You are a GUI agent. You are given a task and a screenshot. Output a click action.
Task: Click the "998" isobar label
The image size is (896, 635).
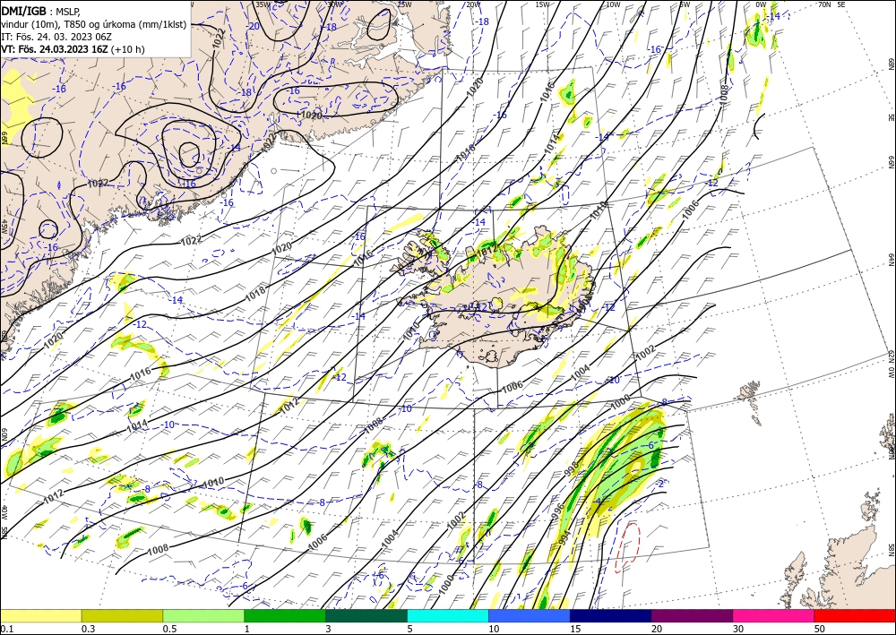tap(571, 468)
